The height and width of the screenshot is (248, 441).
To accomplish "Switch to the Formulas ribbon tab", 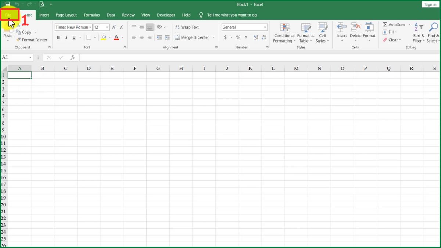I will tap(92, 15).
